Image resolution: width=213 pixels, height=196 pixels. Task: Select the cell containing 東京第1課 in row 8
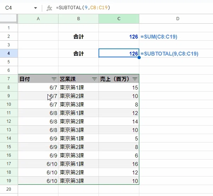click(79, 87)
